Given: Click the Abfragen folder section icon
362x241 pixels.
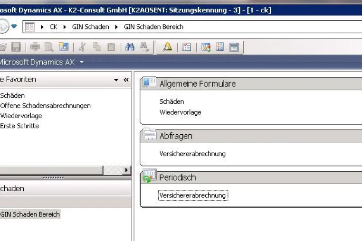Looking at the screenshot, I should pos(149,134).
